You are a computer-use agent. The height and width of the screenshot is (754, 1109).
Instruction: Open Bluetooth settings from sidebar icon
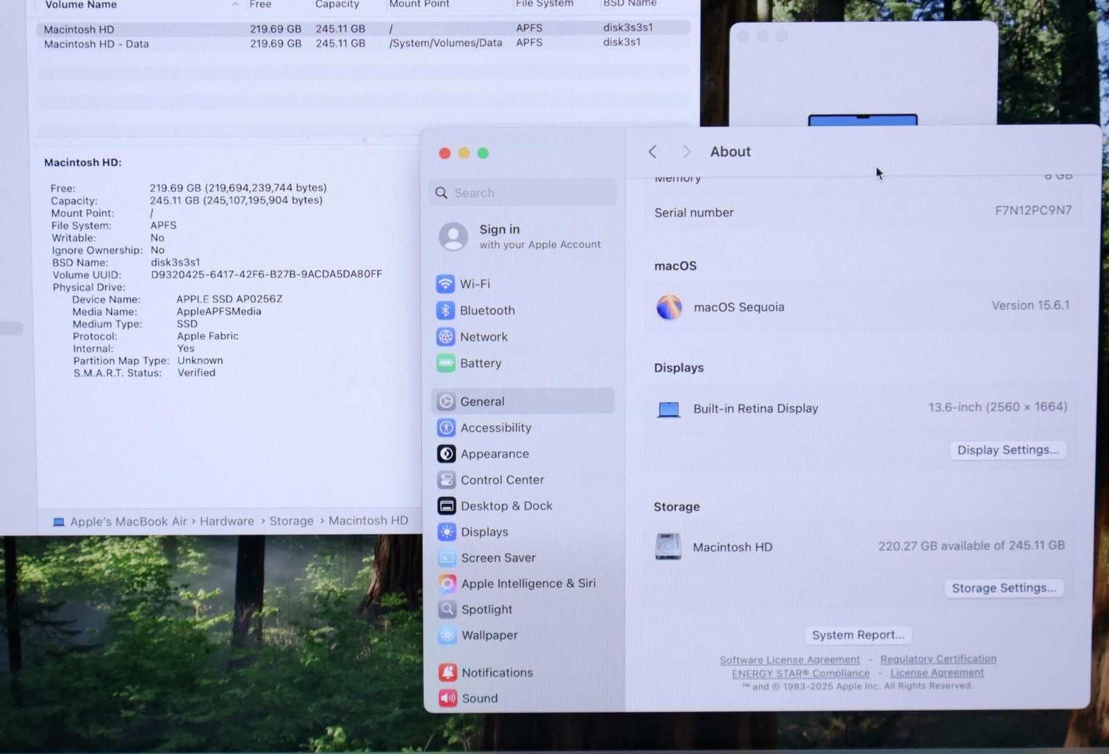(x=445, y=310)
